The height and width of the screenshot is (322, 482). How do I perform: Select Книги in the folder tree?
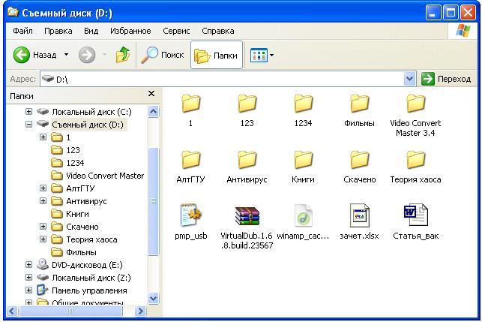click(x=77, y=214)
